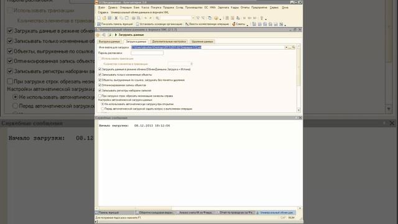Click Загрузить данные command
The width and height of the screenshot is (398, 224).
click(x=129, y=35)
